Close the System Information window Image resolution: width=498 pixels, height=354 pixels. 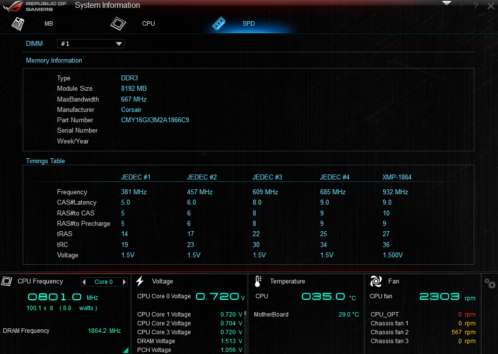coord(491,6)
